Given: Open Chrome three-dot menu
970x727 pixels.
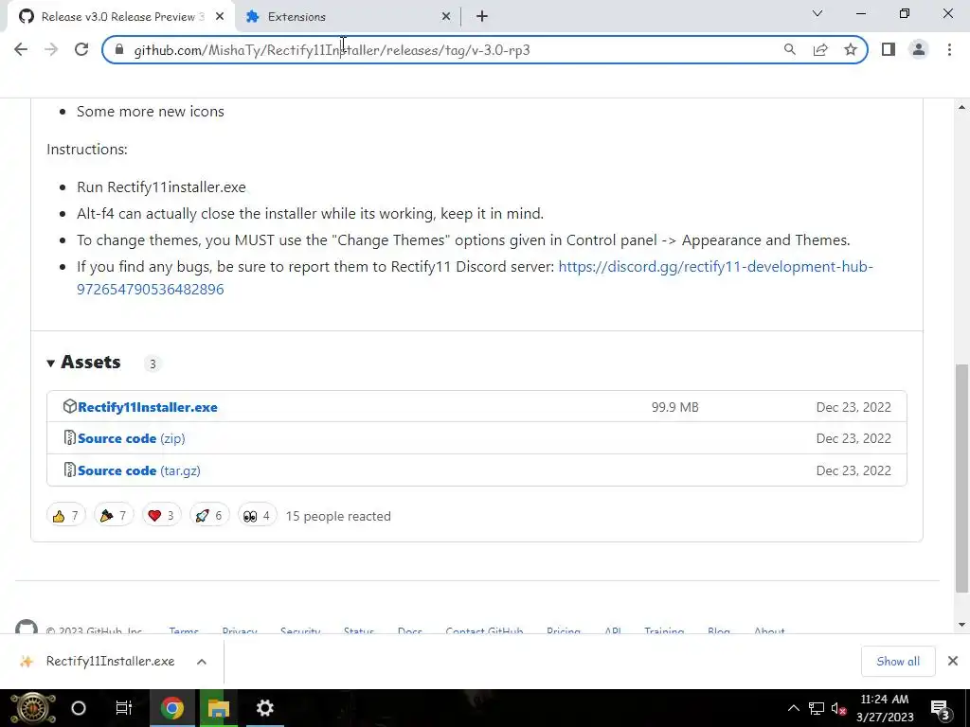Looking at the screenshot, I should click(x=949, y=49).
